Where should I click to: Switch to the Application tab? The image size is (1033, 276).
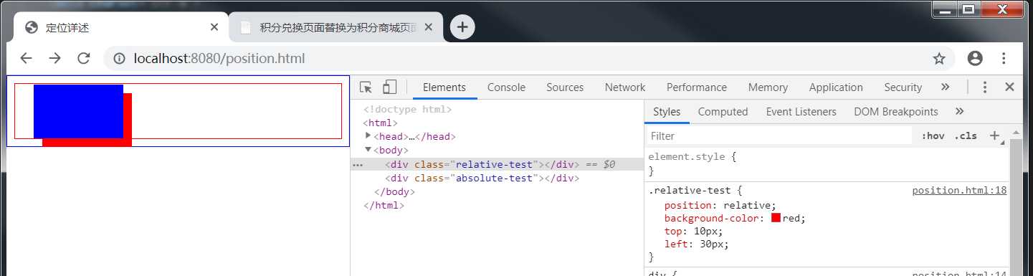click(x=836, y=87)
